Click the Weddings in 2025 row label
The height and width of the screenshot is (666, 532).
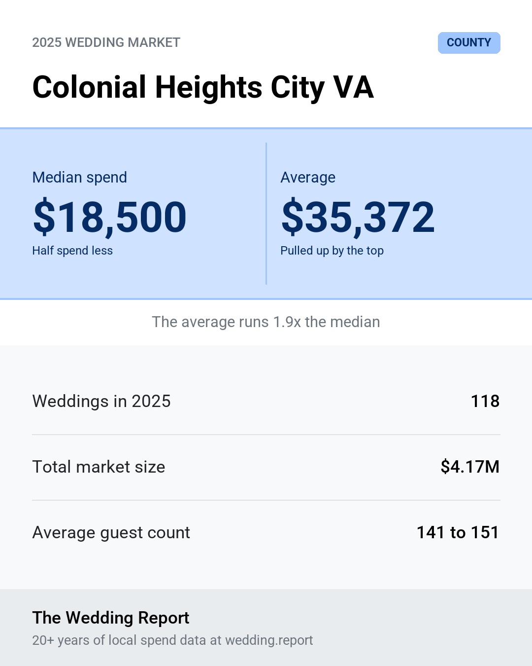101,401
